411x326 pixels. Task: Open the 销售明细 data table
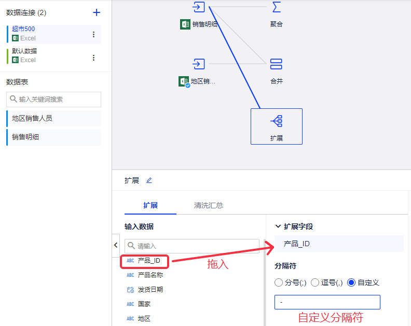click(53, 137)
